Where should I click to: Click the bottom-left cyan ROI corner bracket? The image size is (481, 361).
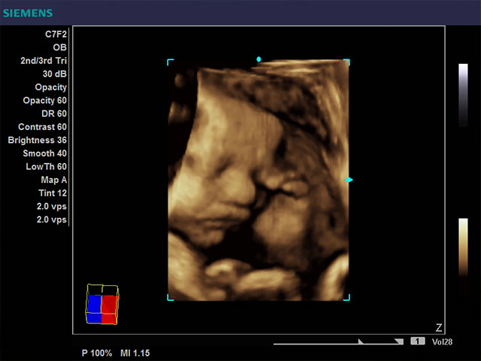tap(170, 298)
